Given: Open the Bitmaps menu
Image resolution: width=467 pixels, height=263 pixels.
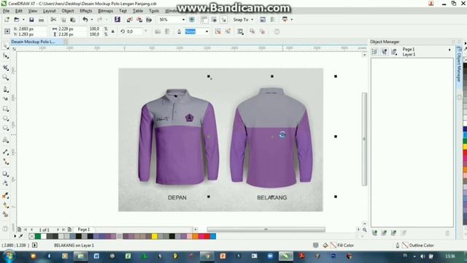Looking at the screenshot, I should [x=105, y=11].
